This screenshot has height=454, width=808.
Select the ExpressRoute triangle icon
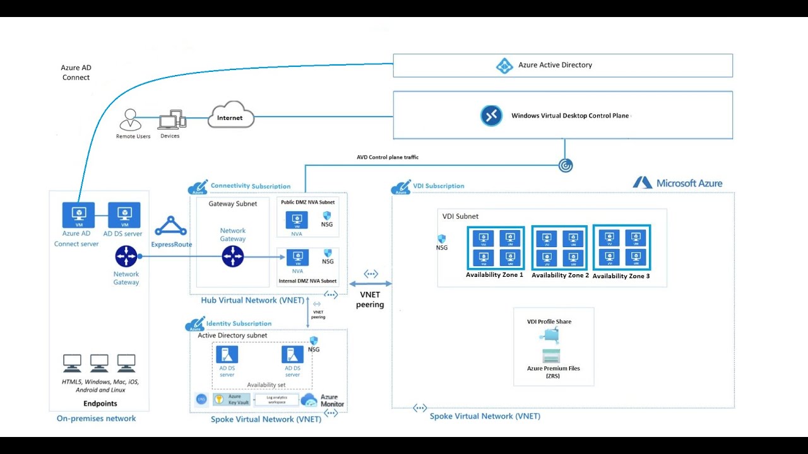(170, 227)
